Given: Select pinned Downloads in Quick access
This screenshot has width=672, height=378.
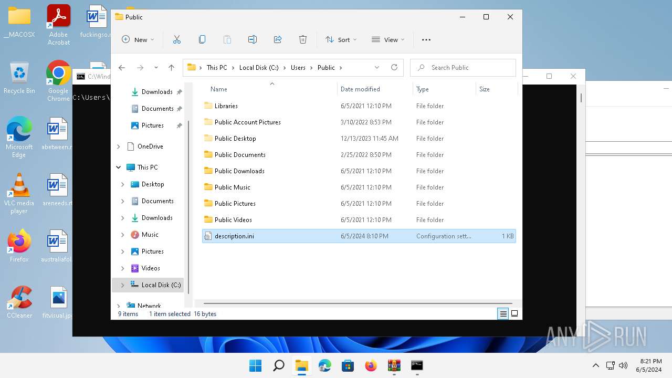Looking at the screenshot, I should (x=156, y=92).
